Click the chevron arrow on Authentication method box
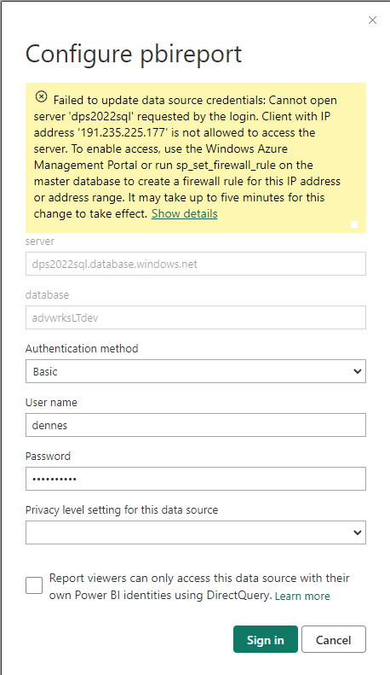 [x=357, y=371]
